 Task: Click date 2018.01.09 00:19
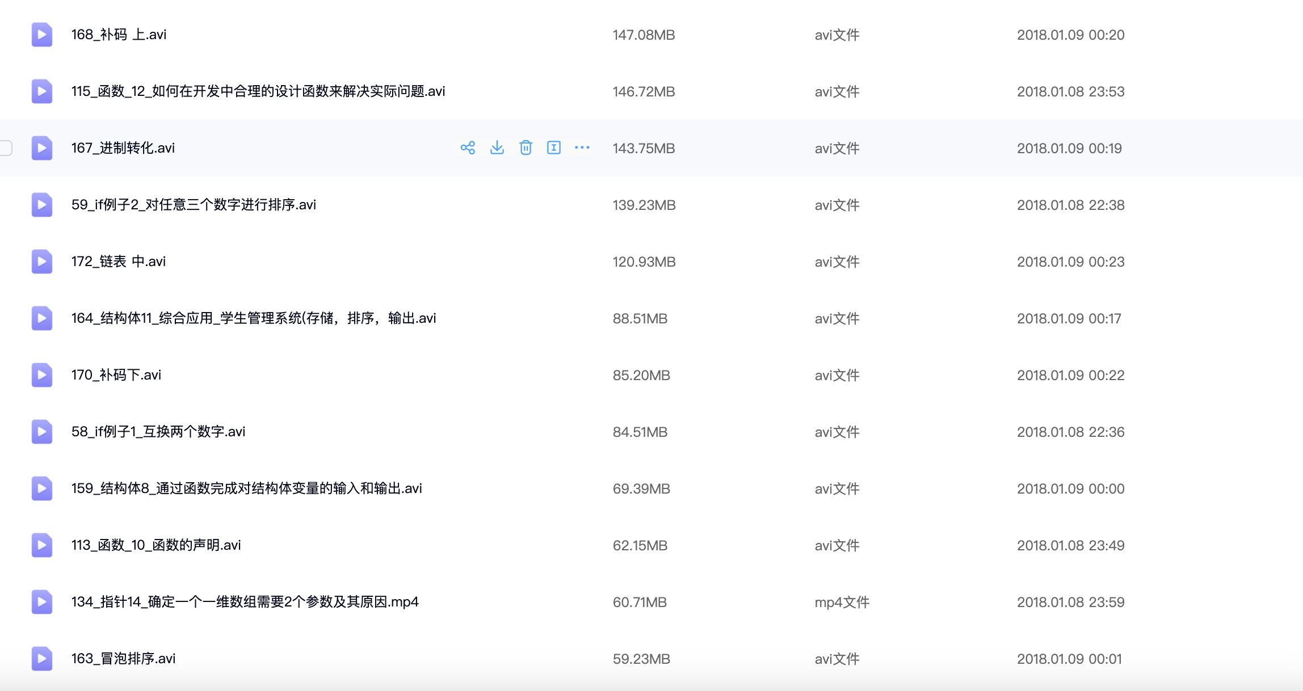tap(1069, 149)
